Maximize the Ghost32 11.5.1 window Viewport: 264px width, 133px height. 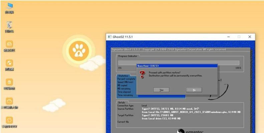(239, 37)
